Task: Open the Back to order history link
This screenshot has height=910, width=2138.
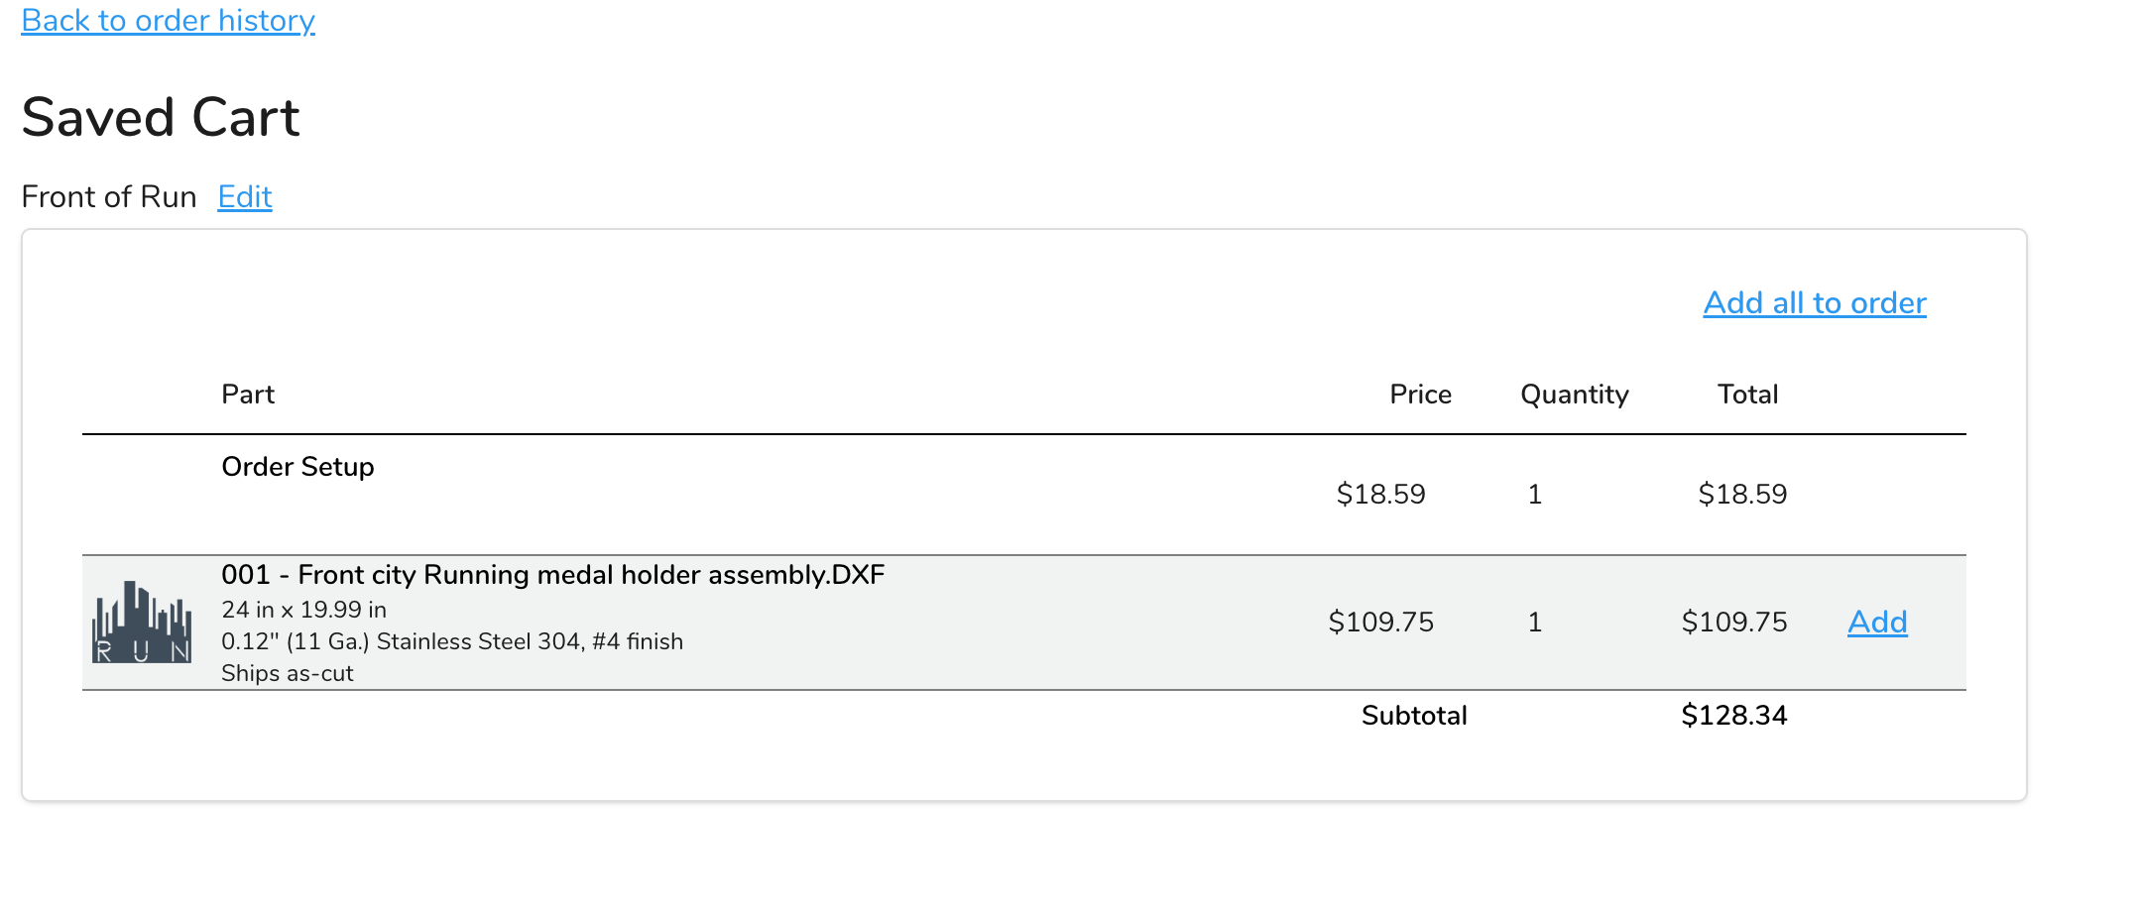Action: (169, 20)
